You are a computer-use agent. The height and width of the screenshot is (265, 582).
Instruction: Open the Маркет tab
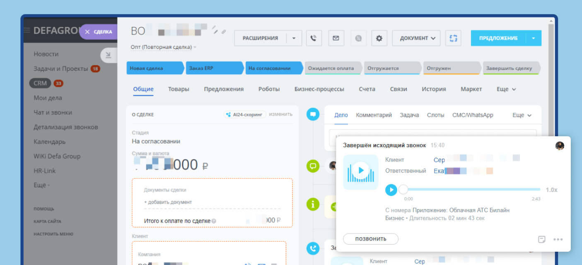click(471, 89)
